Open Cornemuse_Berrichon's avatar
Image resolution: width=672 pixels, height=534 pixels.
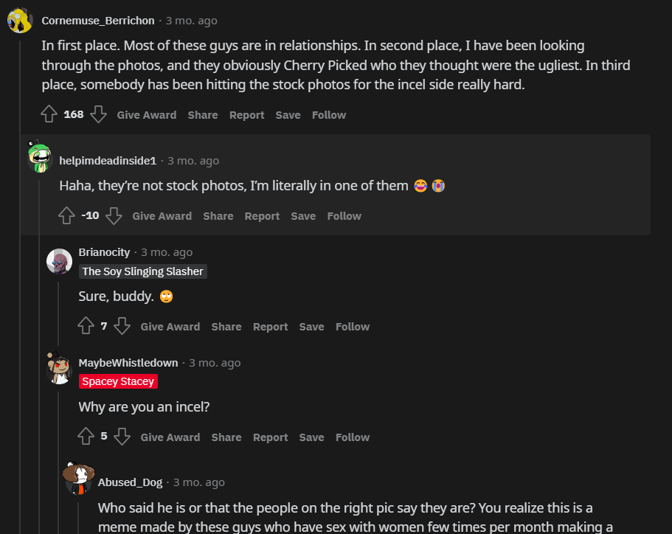click(x=20, y=20)
